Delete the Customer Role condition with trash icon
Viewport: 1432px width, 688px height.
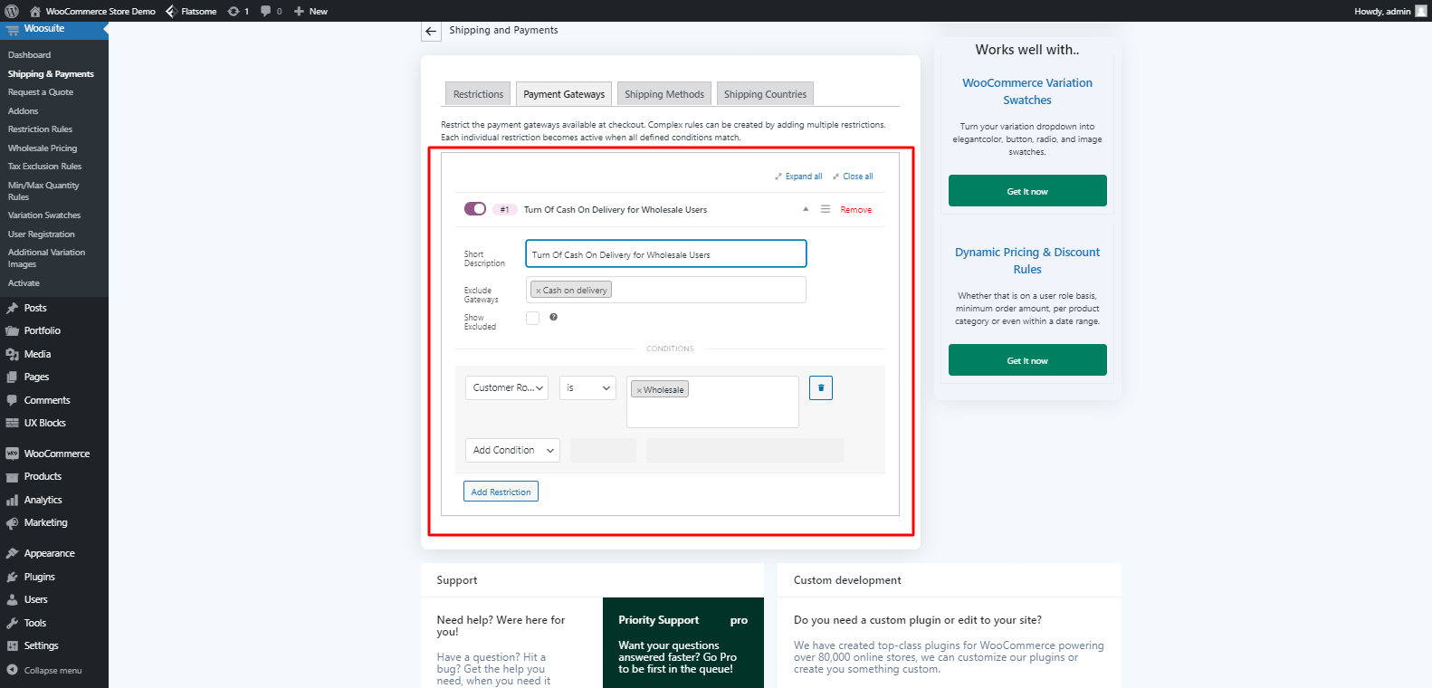click(821, 387)
